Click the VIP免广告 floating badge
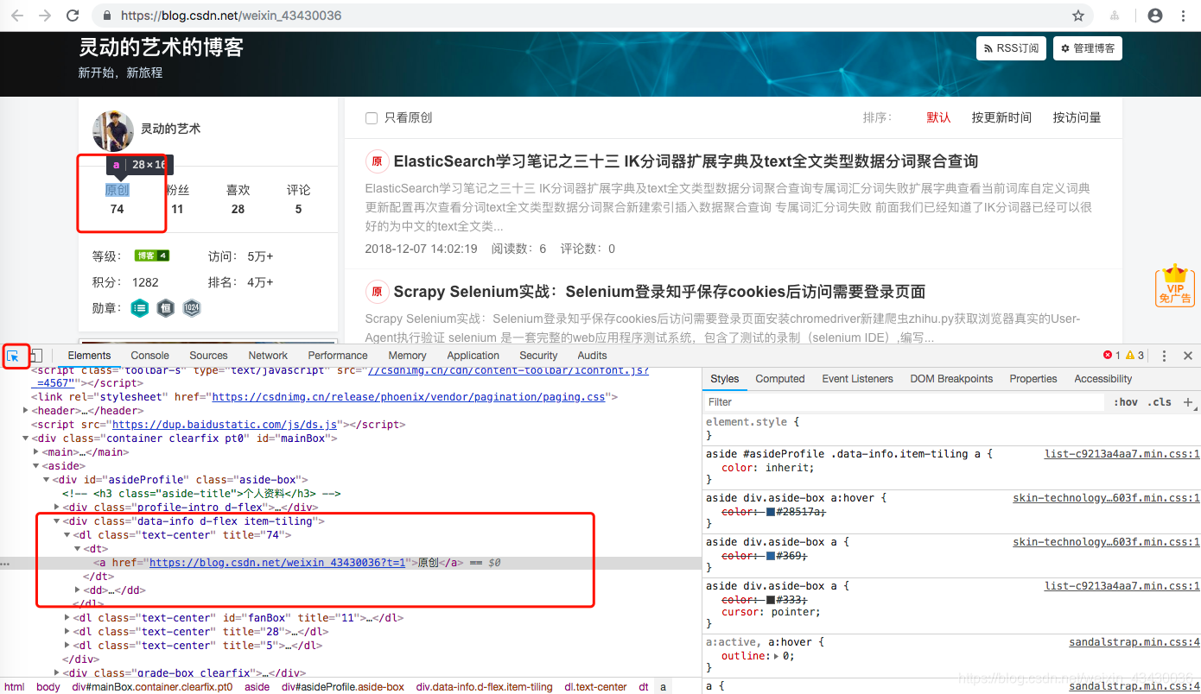Screen dimensions: 1201x694 1175,286
